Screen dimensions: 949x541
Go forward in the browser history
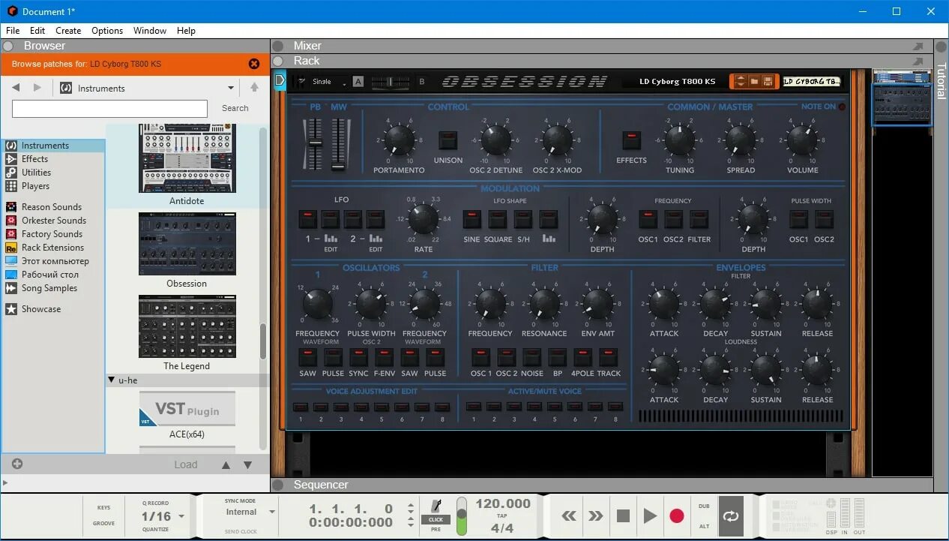tap(37, 88)
